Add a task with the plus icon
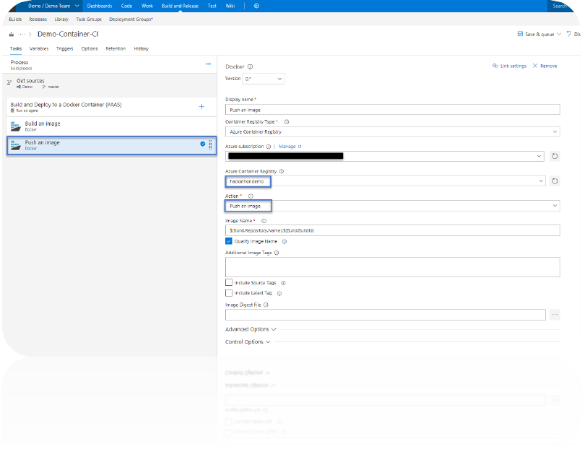Viewport: 582px width, 475px height. [201, 107]
